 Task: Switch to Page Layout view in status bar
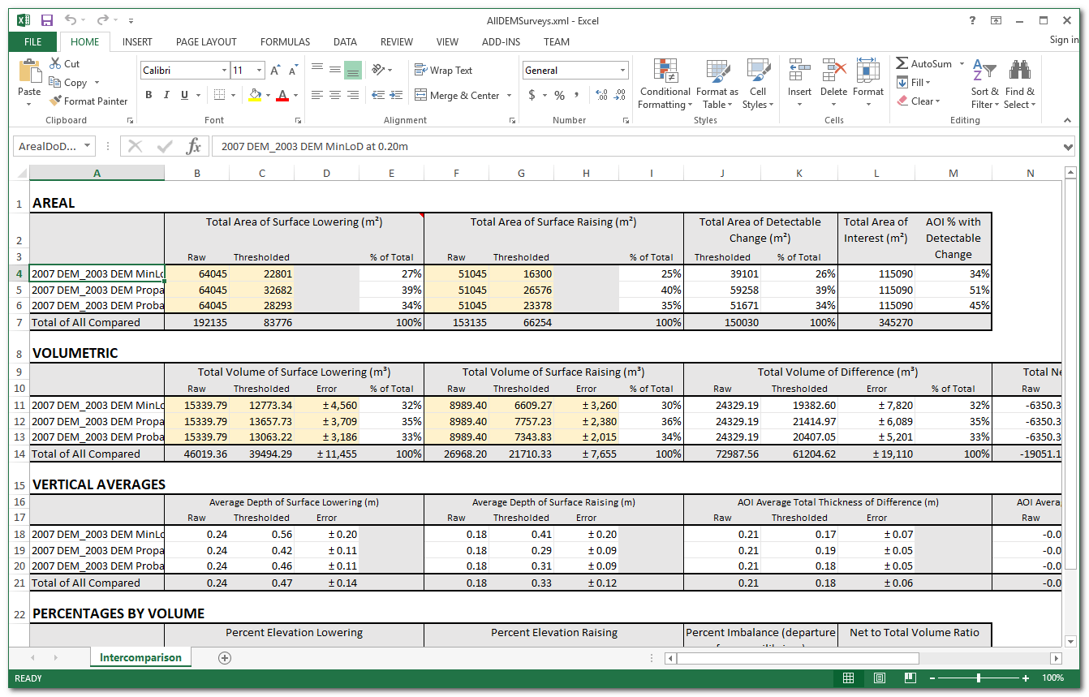point(879,678)
